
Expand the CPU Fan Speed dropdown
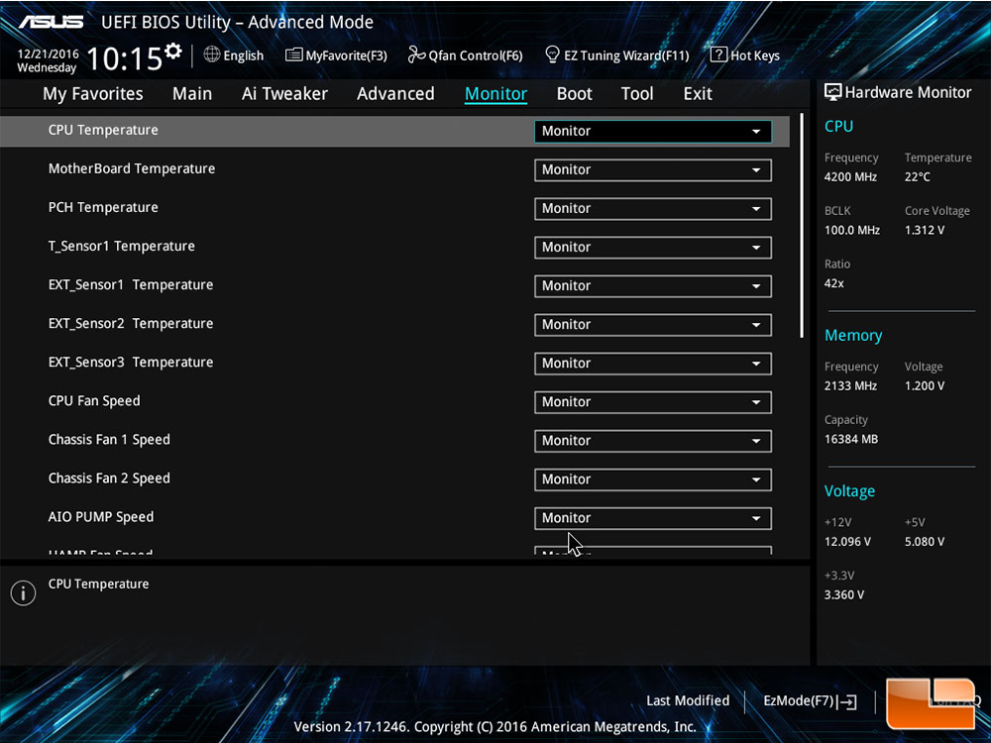(x=653, y=402)
